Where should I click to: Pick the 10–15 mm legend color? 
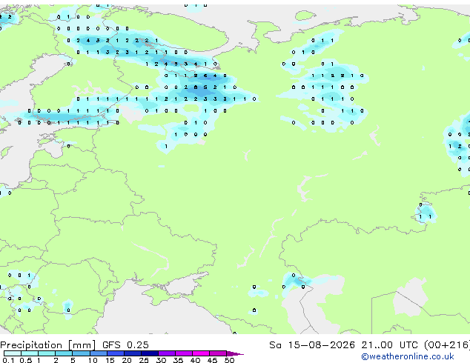[99, 353]
